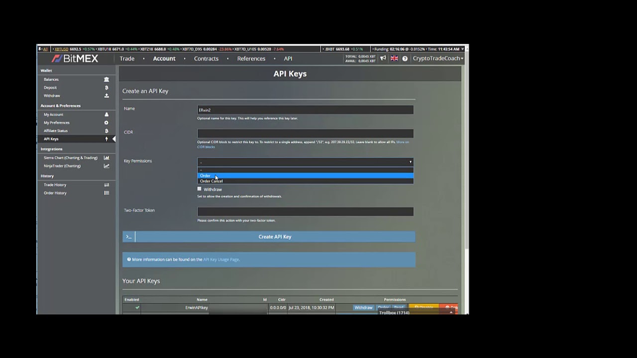Screen dimensions: 637x358
Task: Click the Sierra Chart bar chart icon
Action: pos(106,158)
